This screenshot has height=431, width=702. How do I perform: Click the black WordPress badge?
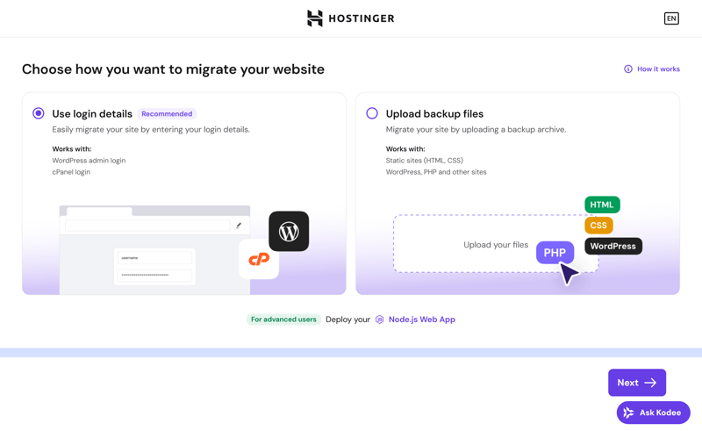pyautogui.click(x=613, y=246)
